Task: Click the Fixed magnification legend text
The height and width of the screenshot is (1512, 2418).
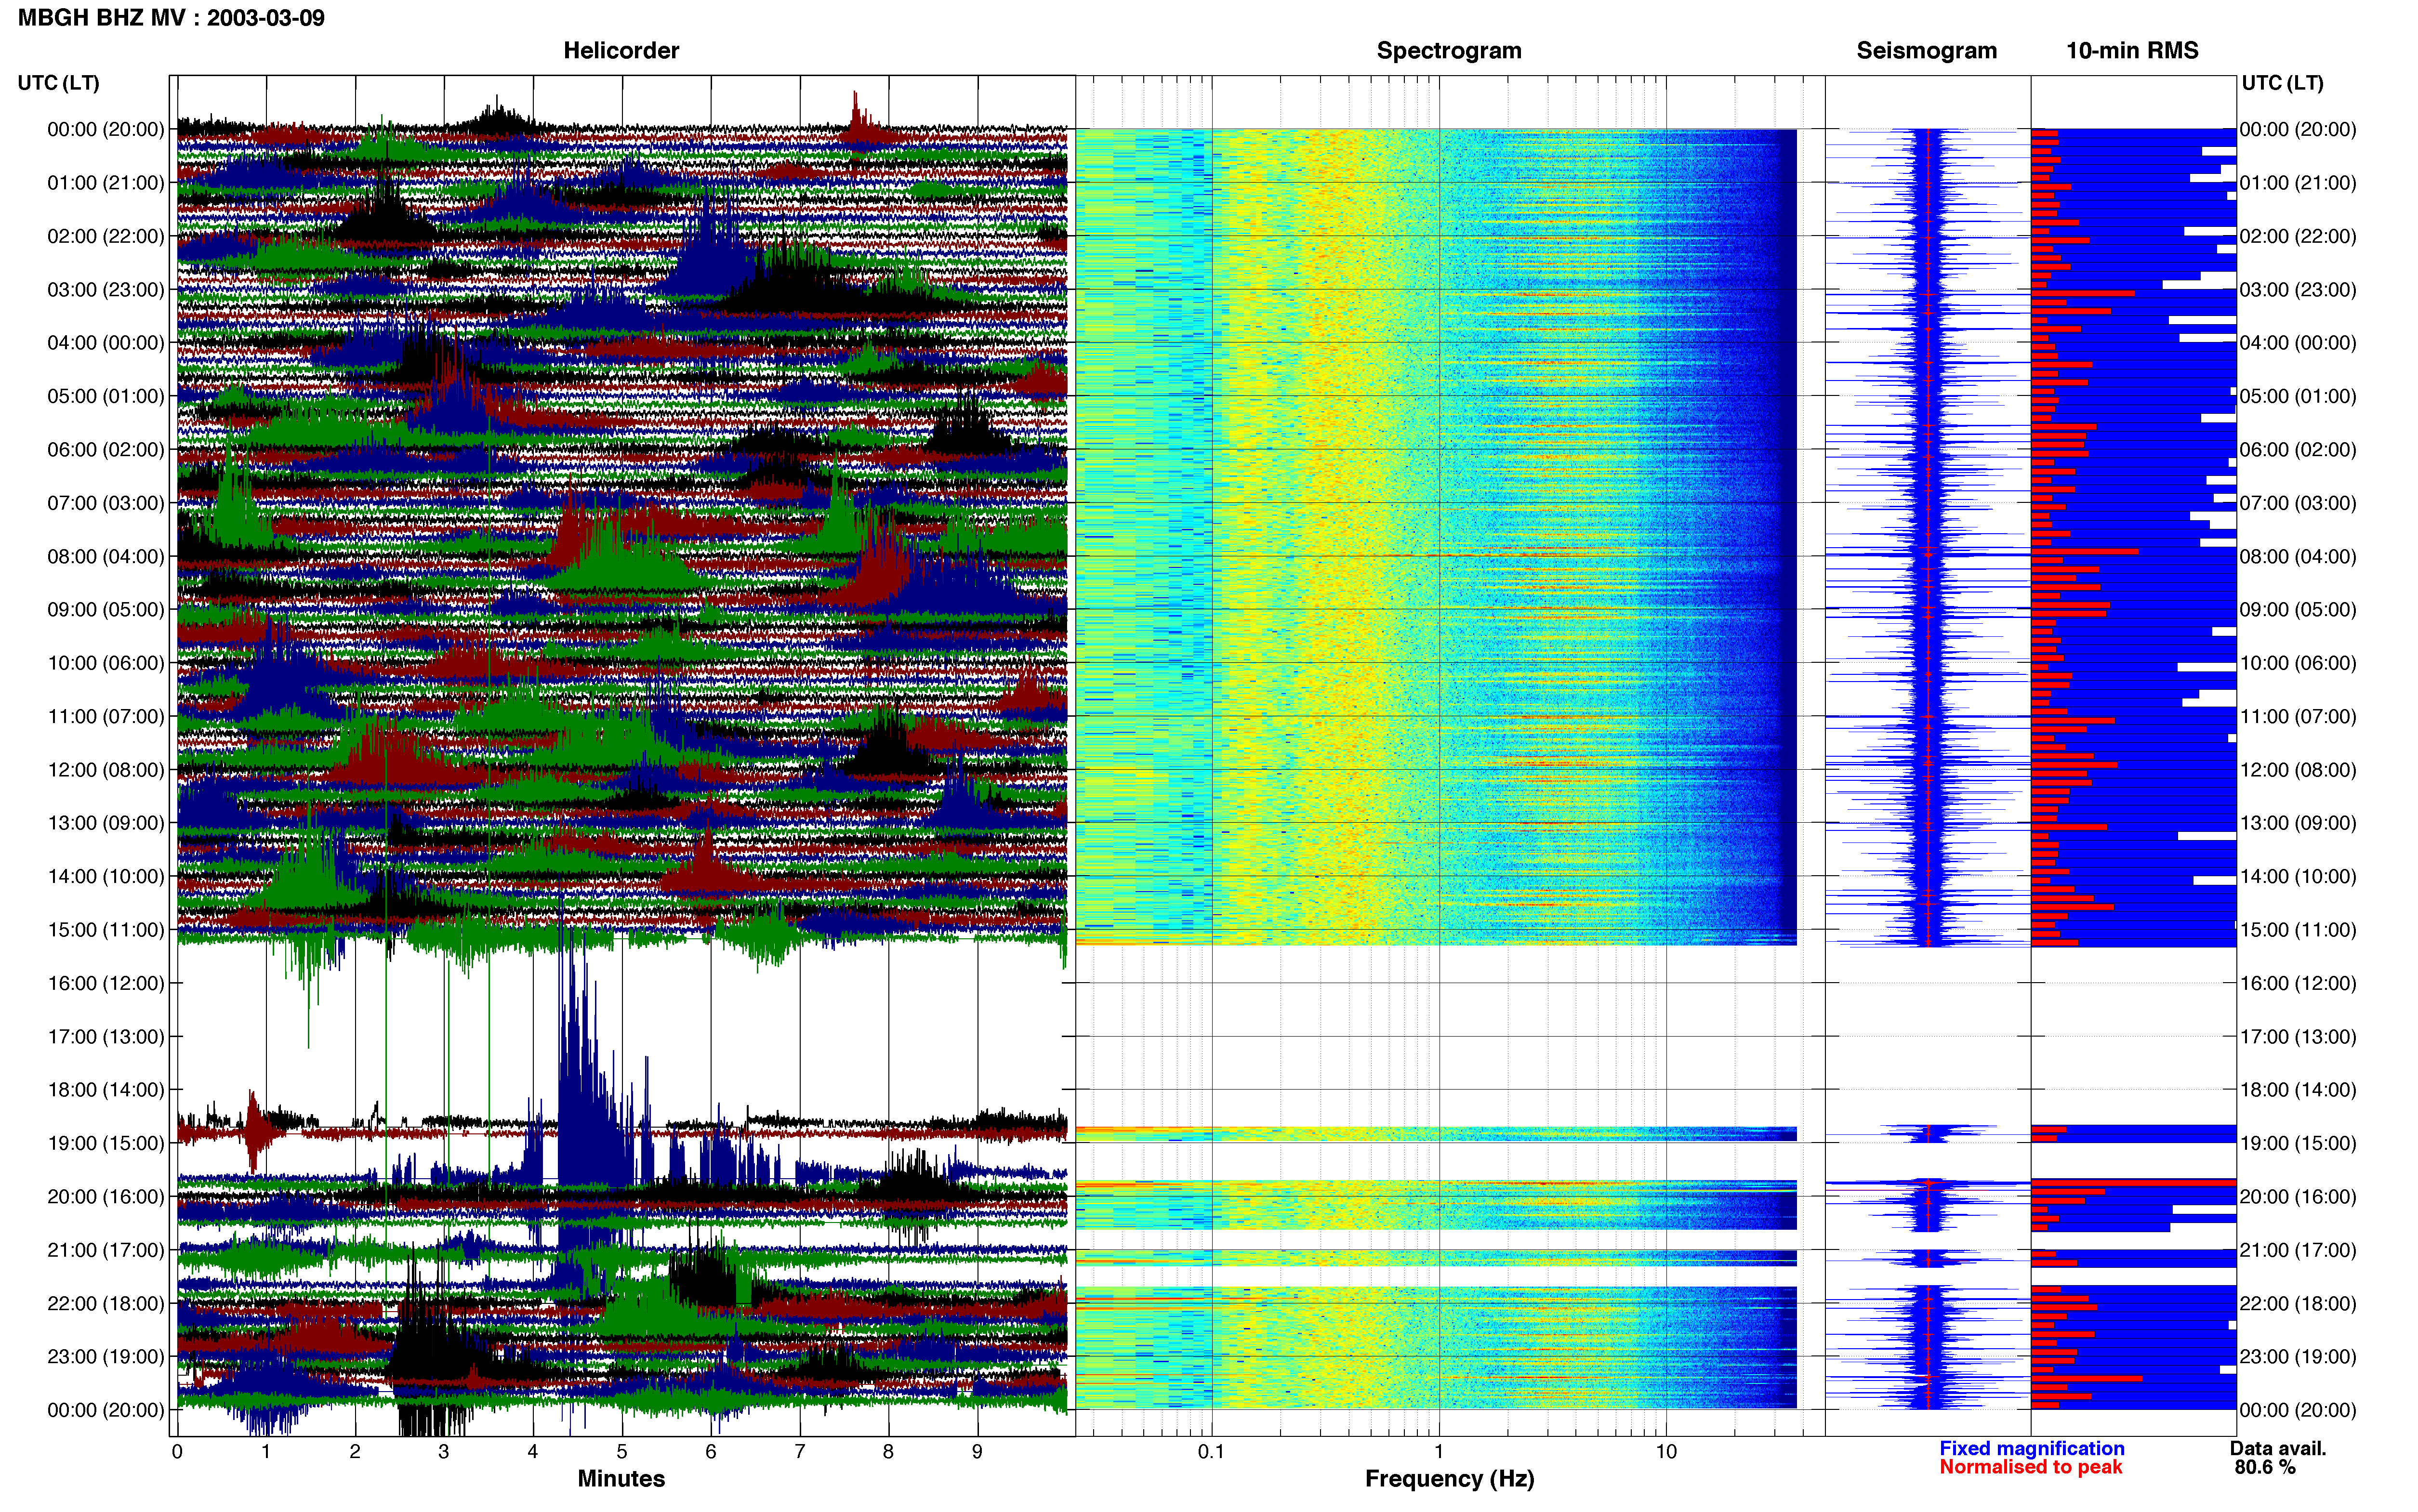Action: coord(2031,1449)
